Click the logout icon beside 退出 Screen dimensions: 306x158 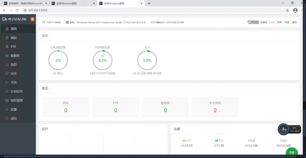click(7, 118)
